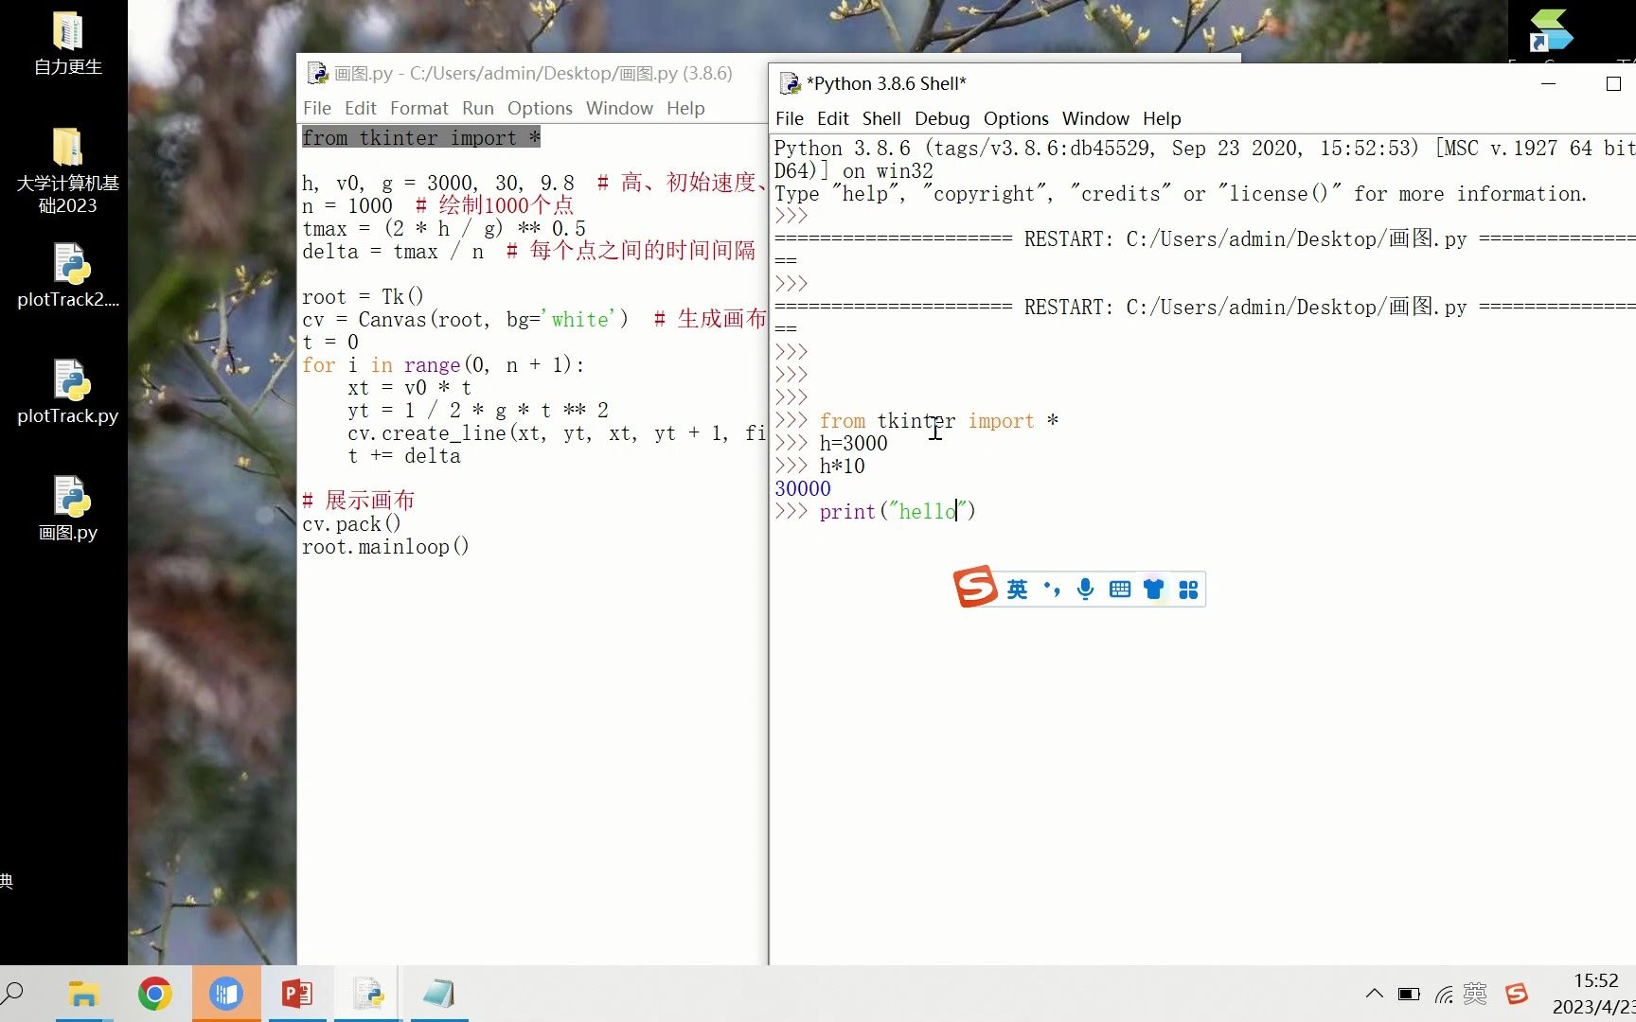Viewport: 1636px width, 1022px height.
Task: Open Format menu in editor window
Action: click(x=419, y=108)
